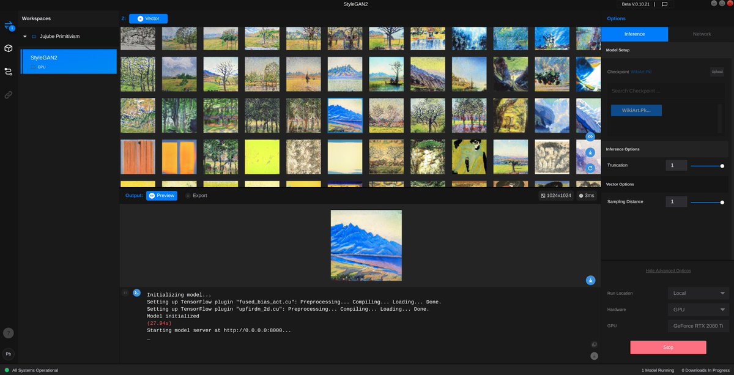Click the Stop model button
Viewport: 734px width, 375px height.
[x=668, y=347]
